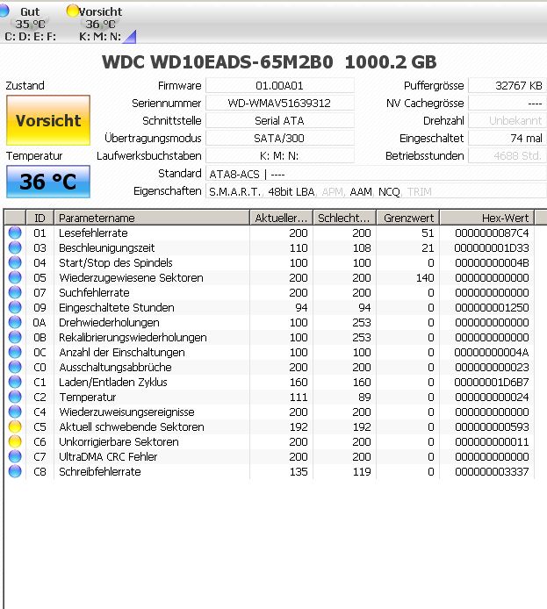Click the drive title WDC WD10EADS-65M2B0
547x609 pixels.
coord(218,61)
